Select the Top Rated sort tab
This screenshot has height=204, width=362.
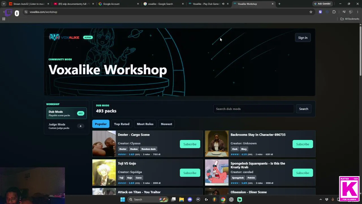tap(122, 124)
